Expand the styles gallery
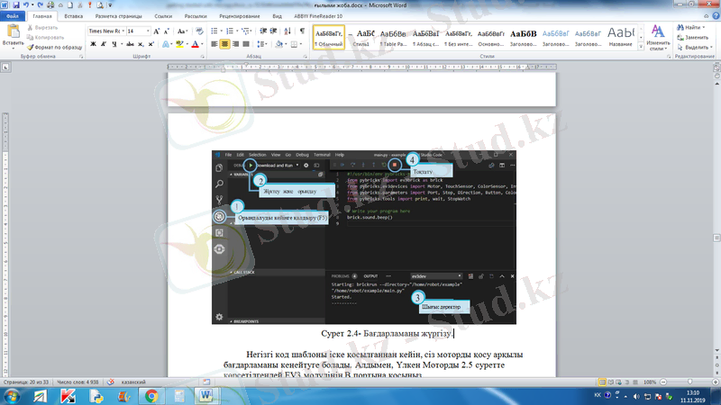 641,47
